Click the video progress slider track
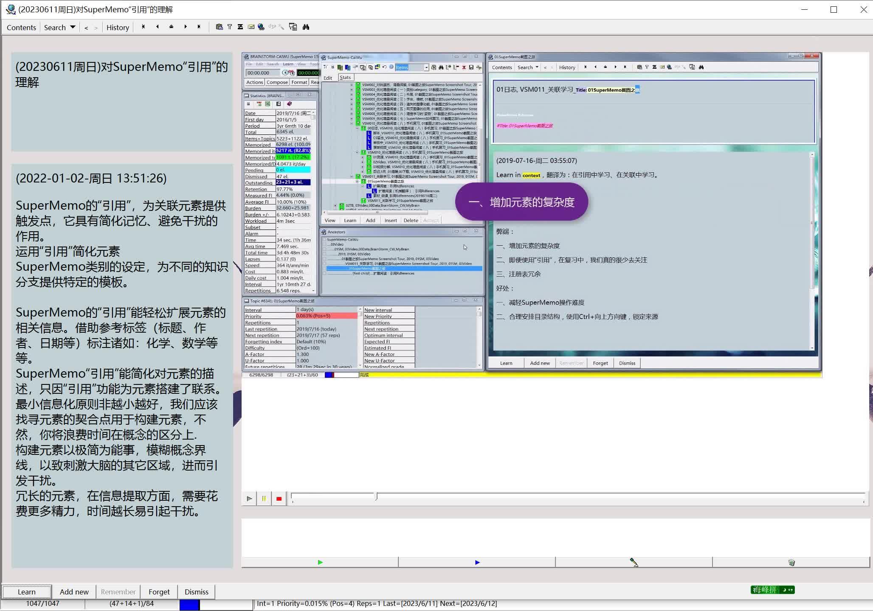 point(577,496)
